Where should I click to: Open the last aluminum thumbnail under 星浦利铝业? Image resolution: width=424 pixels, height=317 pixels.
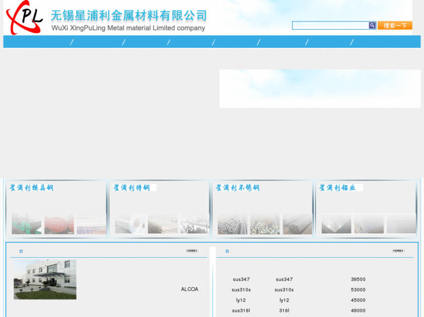pos(401,224)
